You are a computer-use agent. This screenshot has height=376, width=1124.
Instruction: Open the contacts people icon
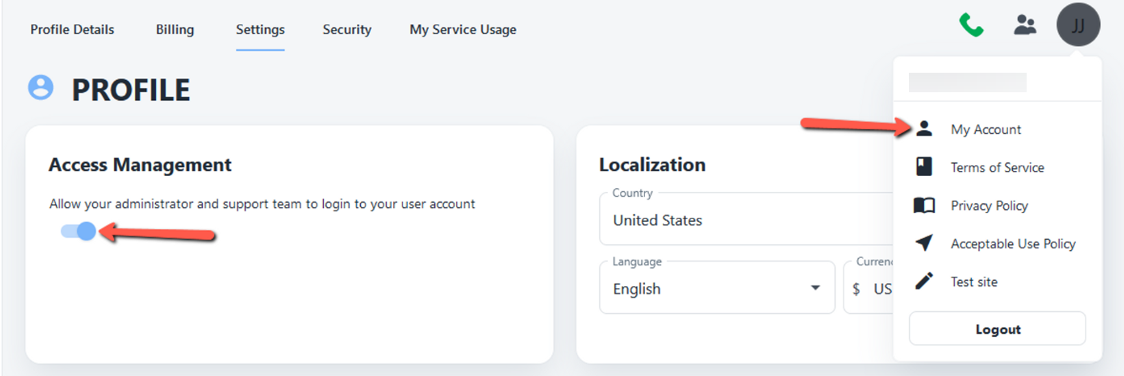click(x=1025, y=25)
